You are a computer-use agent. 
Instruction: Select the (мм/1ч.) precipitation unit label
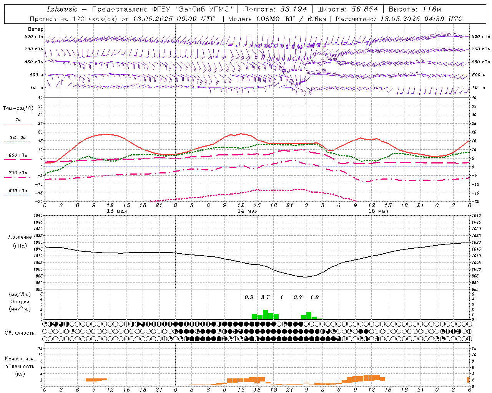tap(20, 309)
